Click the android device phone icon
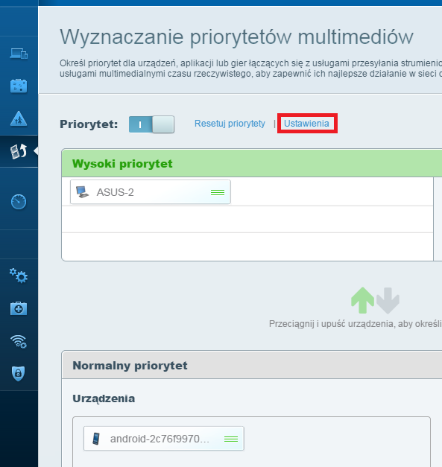 (96, 439)
